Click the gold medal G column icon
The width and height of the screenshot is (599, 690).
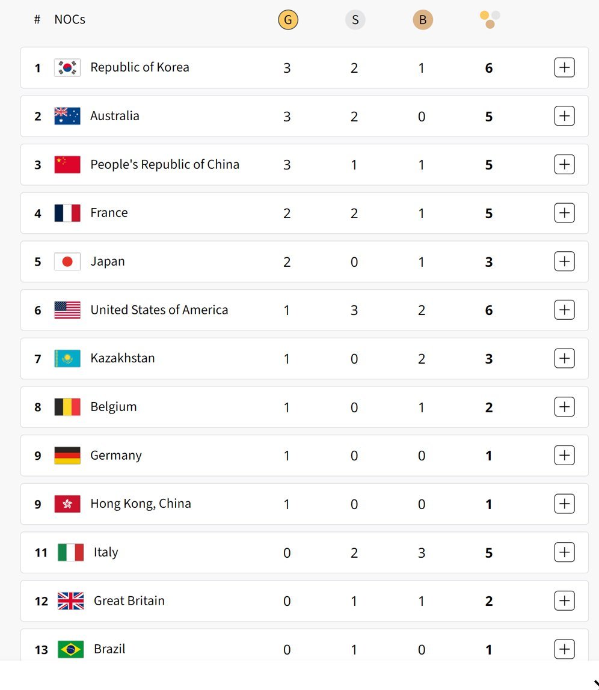(288, 20)
